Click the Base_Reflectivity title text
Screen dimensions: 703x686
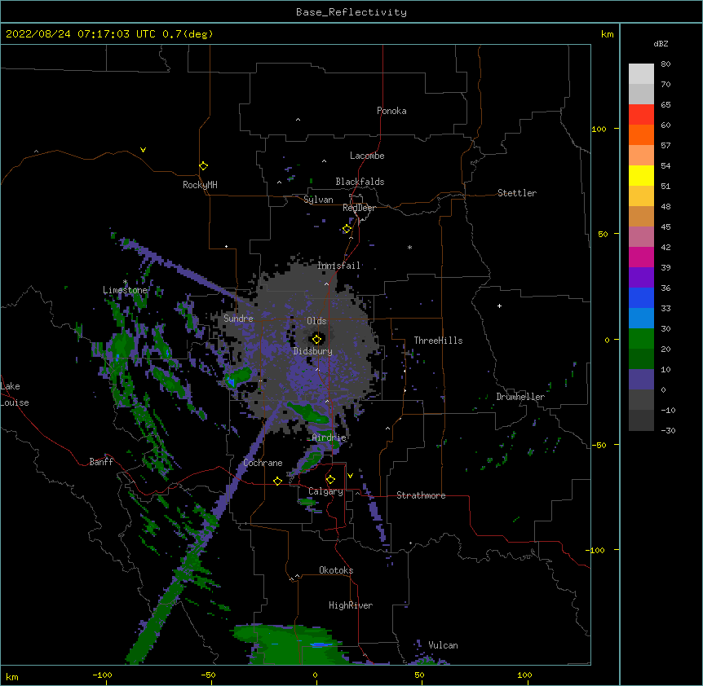point(351,12)
